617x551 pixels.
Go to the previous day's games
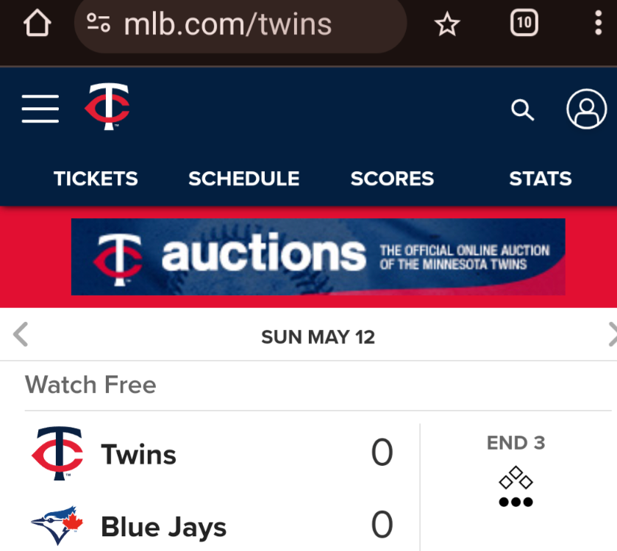pyautogui.click(x=21, y=335)
